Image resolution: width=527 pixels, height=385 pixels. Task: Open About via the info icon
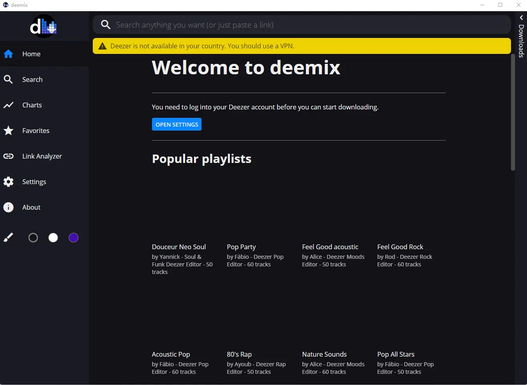(x=8, y=207)
